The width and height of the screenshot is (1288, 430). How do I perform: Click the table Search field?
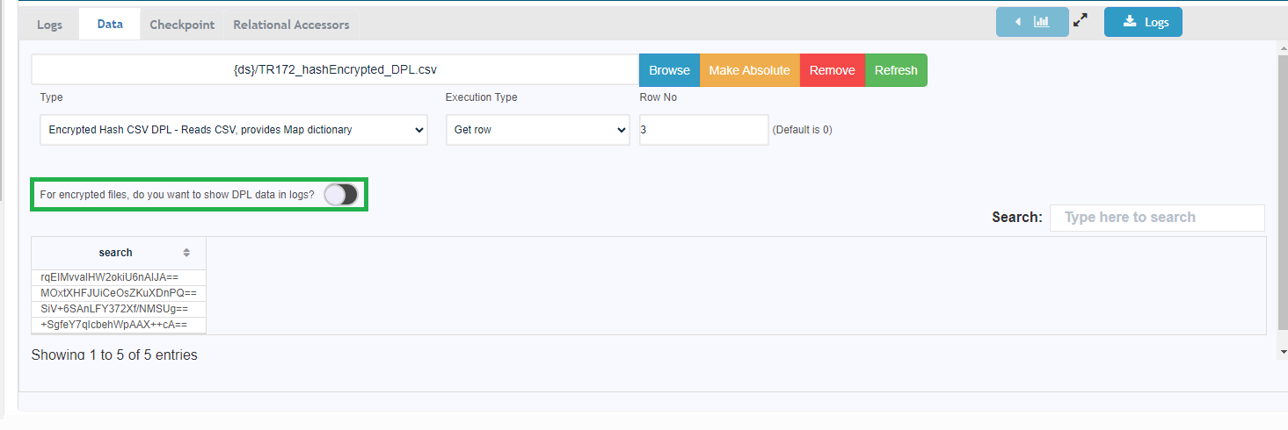pos(1157,218)
